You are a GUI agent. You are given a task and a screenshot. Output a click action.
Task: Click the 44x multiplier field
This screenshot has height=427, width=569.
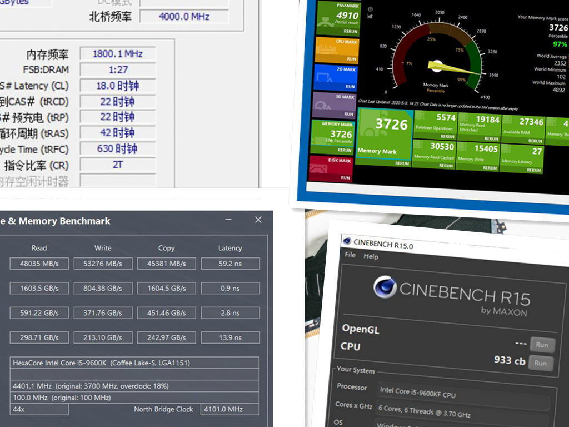pos(39,409)
